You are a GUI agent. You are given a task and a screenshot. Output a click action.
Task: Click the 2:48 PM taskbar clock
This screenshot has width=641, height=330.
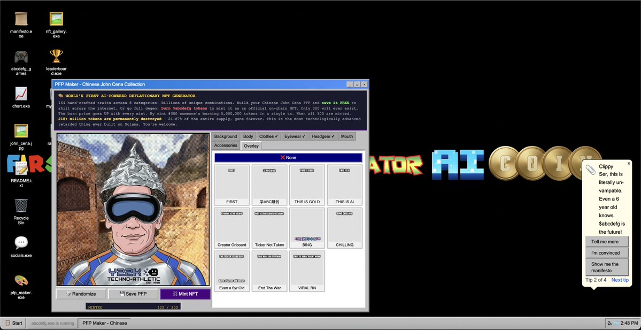click(x=629, y=323)
